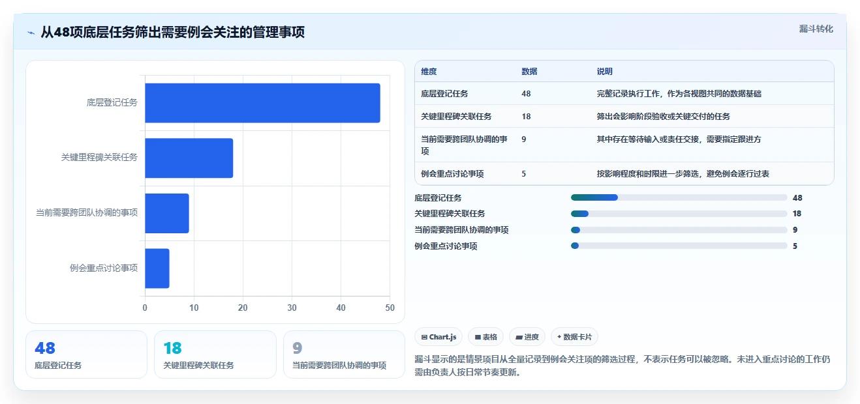Click 当前需要跨团队协调的事项 cell in the table

click(x=465, y=145)
